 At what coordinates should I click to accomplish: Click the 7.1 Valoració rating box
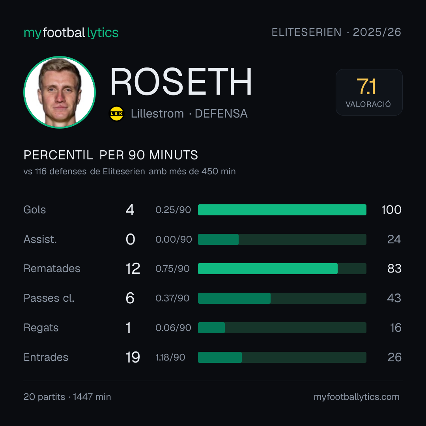pyautogui.click(x=369, y=92)
